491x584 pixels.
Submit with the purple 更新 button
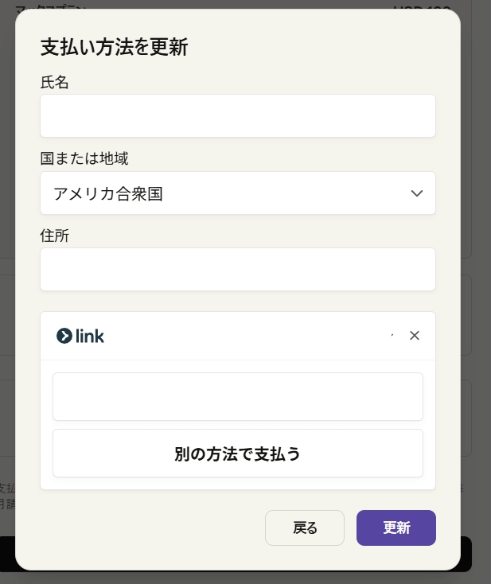pyautogui.click(x=396, y=528)
